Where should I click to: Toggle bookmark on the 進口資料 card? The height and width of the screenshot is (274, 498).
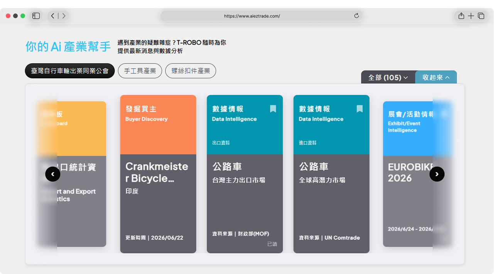(360, 109)
